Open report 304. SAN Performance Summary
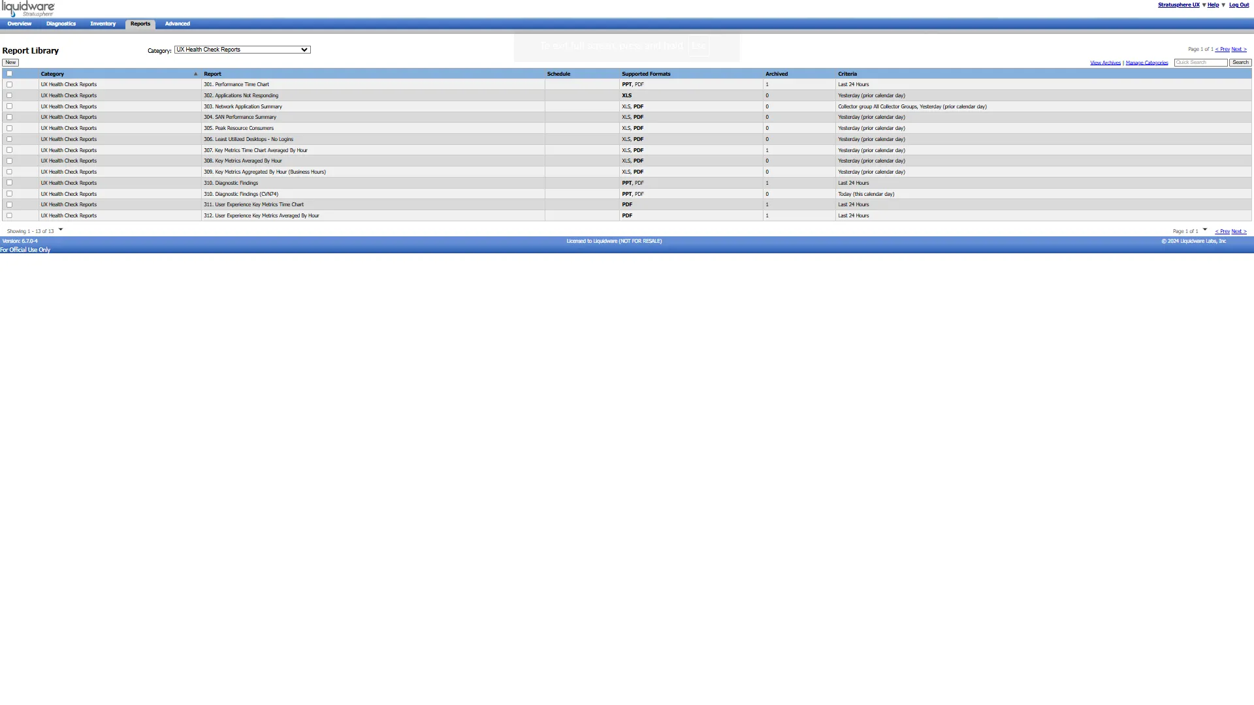The image size is (1254, 705). coord(240,117)
